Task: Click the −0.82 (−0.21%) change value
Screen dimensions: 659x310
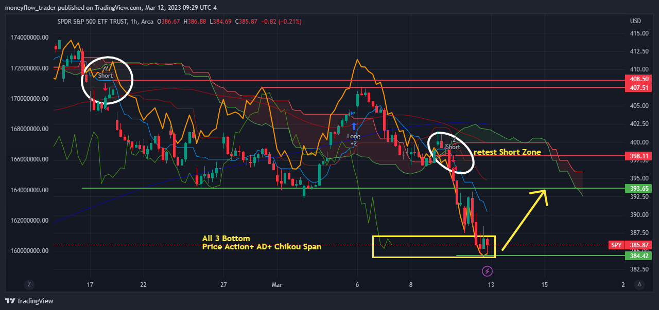Action: click(281, 22)
